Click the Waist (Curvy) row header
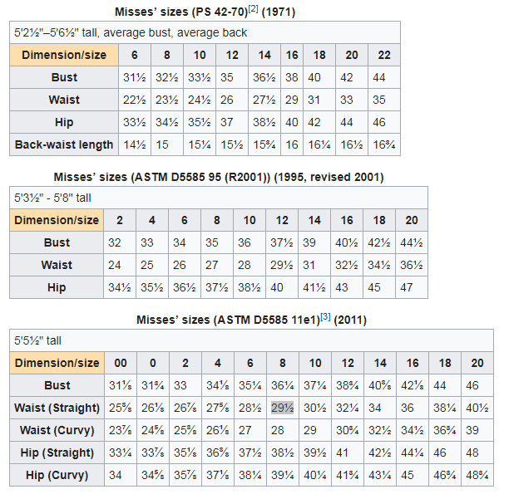 (x=57, y=430)
